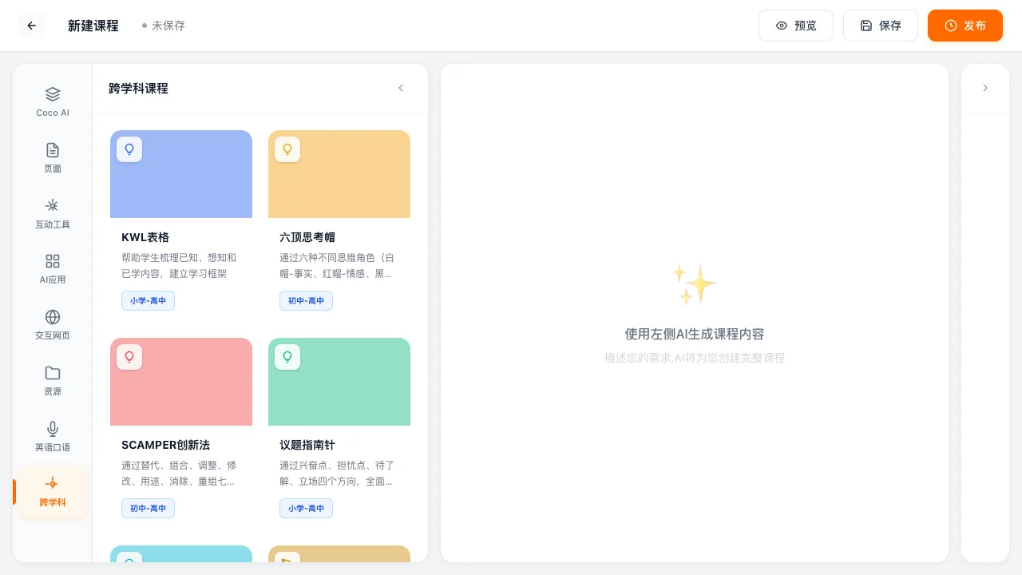
Task: Click the lightbulb icon on KWL表格 card
Action: [129, 149]
